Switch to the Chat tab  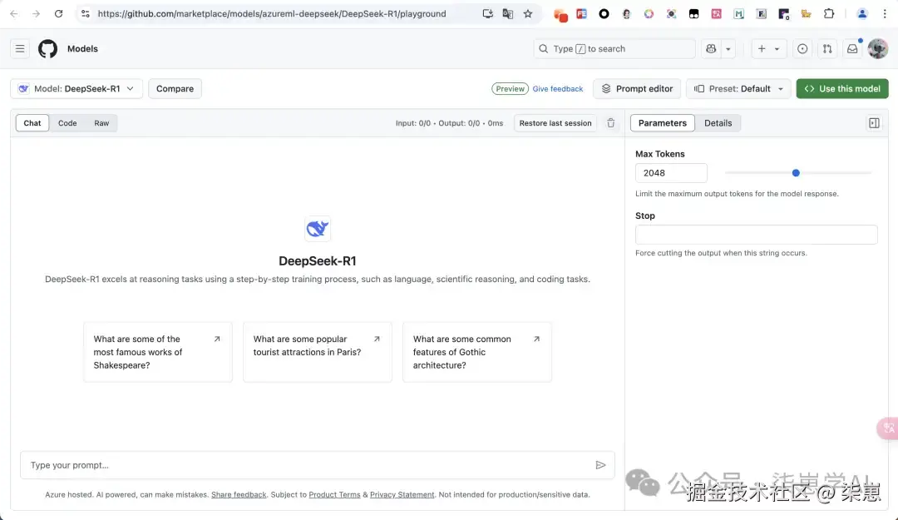tap(32, 122)
